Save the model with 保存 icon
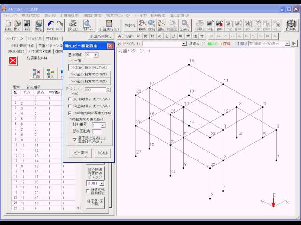 (27, 25)
